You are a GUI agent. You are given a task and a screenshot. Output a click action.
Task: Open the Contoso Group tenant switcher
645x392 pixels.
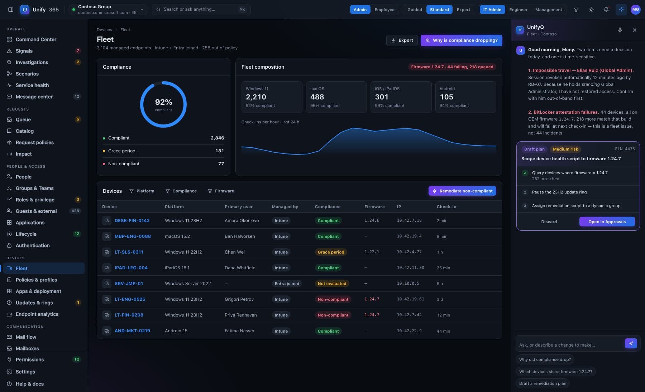[x=108, y=10]
